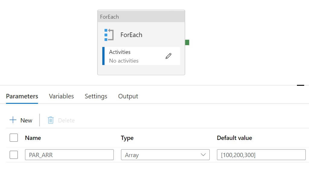Collapse the bottom configuration panel

300,85
